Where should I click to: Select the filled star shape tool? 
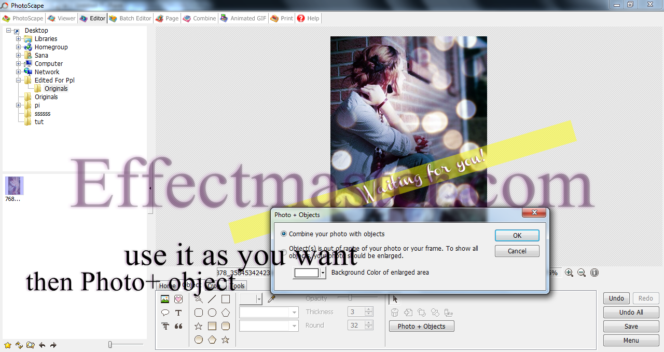[x=226, y=340]
